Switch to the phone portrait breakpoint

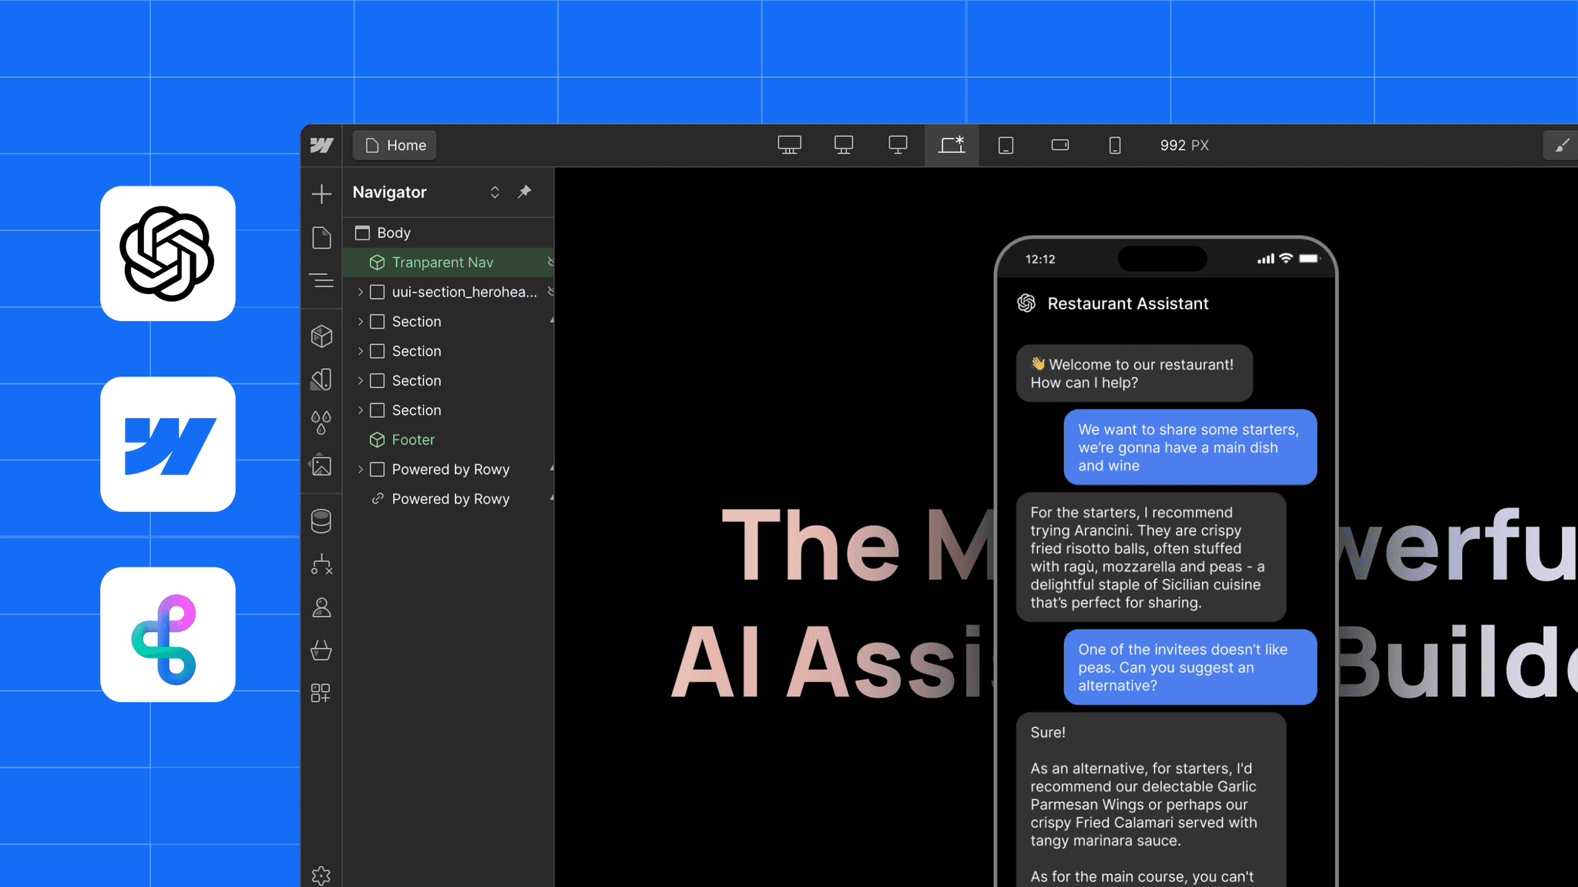tap(1114, 145)
